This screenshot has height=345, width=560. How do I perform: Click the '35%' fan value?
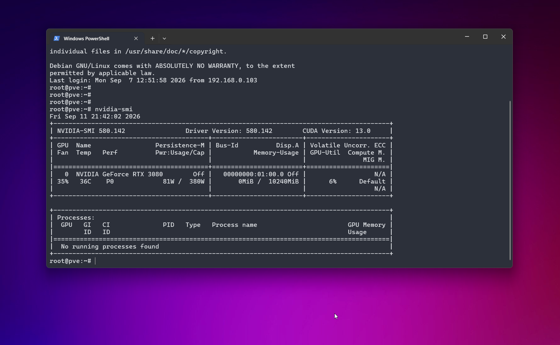[x=63, y=181]
